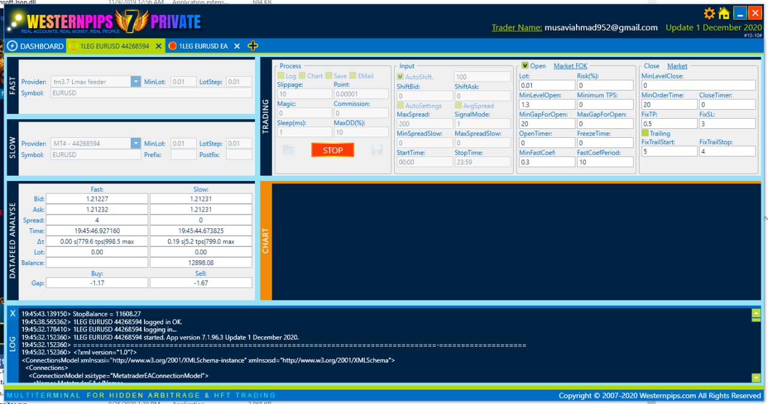Click the FixTrailStart input field
Viewport: 768px width, 404px height.
(669, 152)
